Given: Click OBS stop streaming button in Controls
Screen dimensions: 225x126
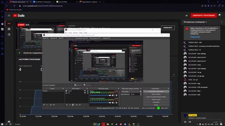Looking at the screenshot, I should pyautogui.click(x=156, y=91).
